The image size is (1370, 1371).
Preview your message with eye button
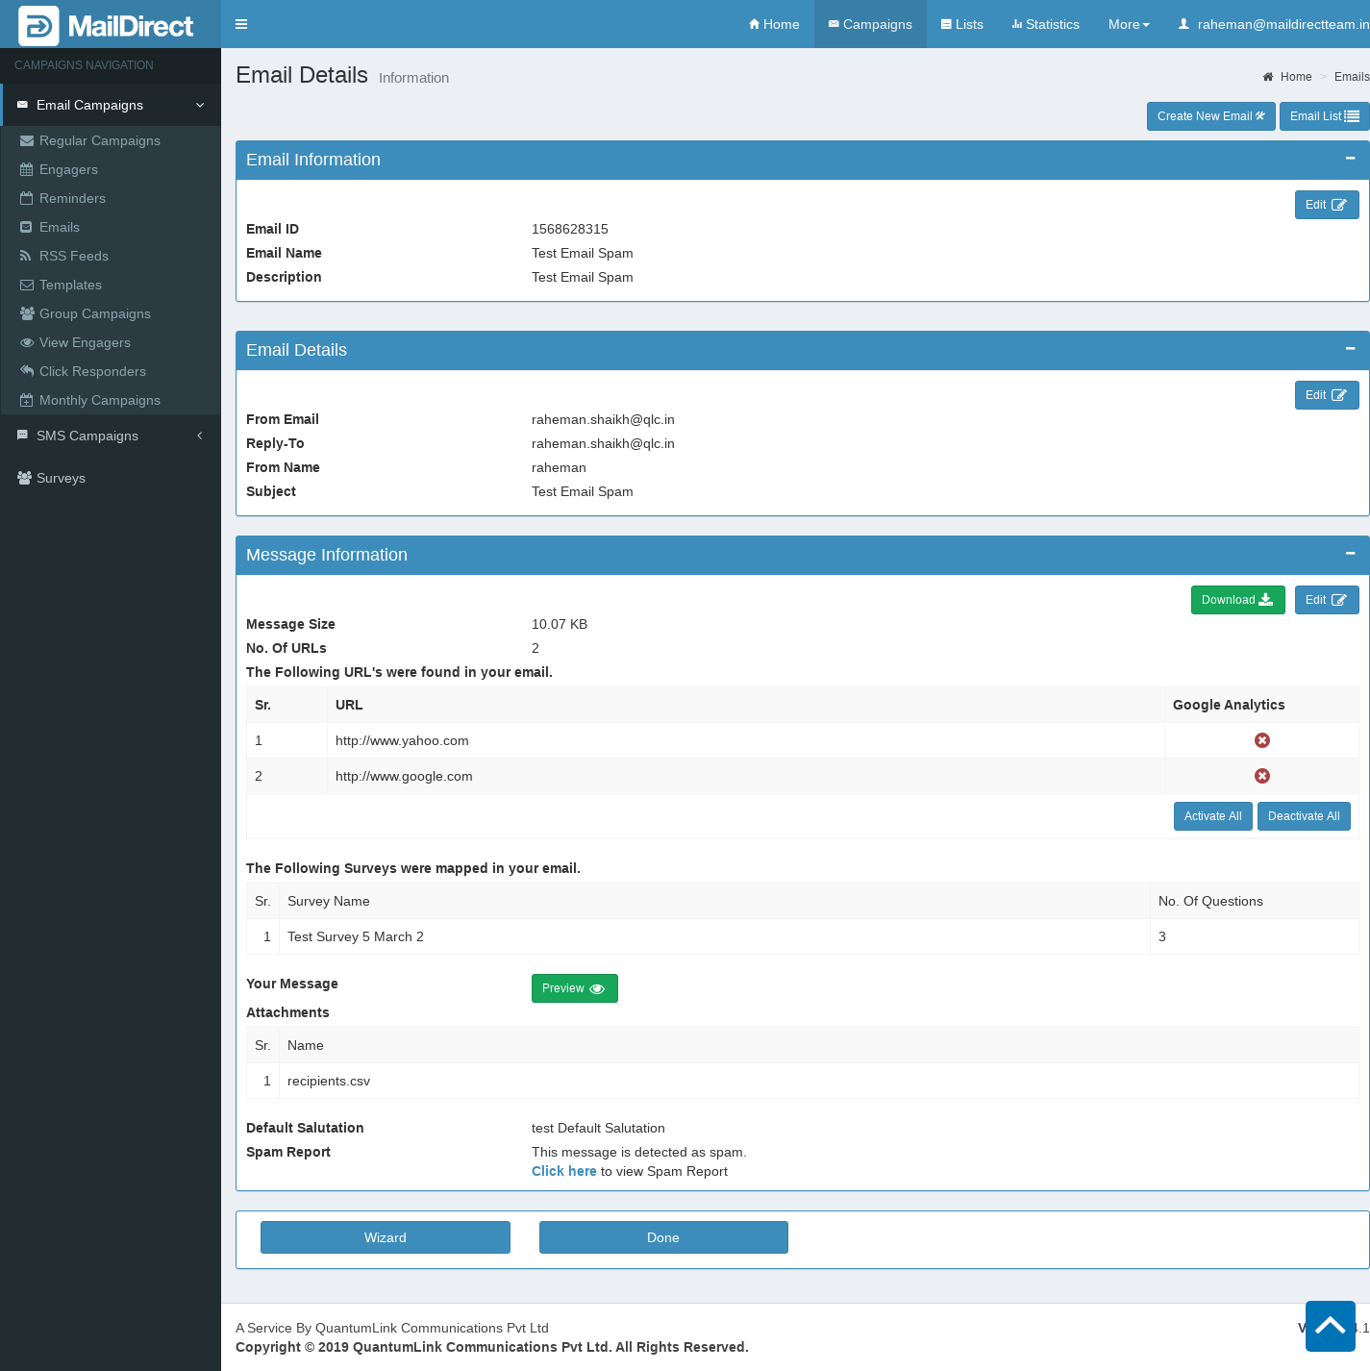(574, 988)
